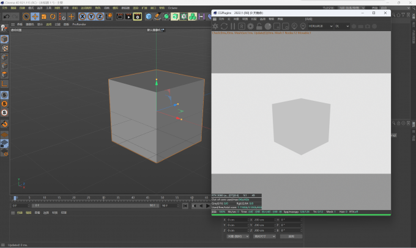Click the Undo arrow icon
416x248 pixels.
click(x=6, y=16)
